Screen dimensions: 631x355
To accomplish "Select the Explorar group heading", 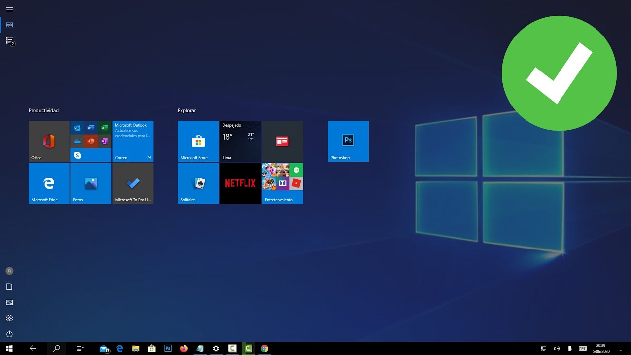I will click(187, 111).
